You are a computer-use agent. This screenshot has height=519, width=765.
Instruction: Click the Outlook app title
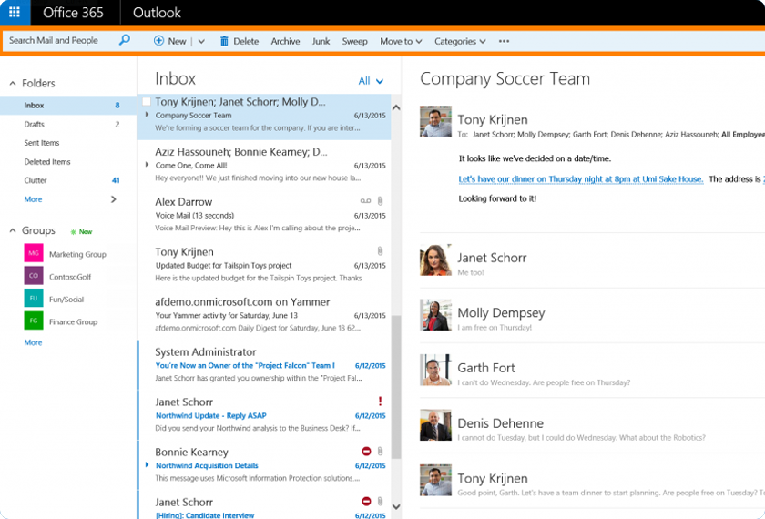pos(157,12)
